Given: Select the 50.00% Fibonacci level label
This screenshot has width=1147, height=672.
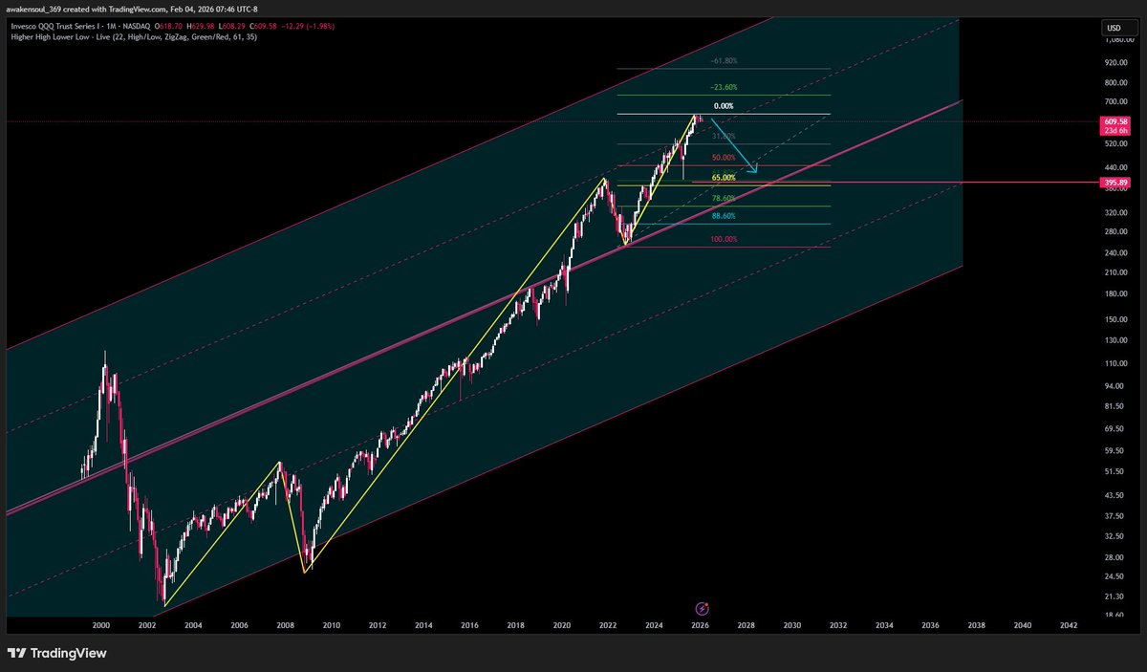Looking at the screenshot, I should coord(724,158).
